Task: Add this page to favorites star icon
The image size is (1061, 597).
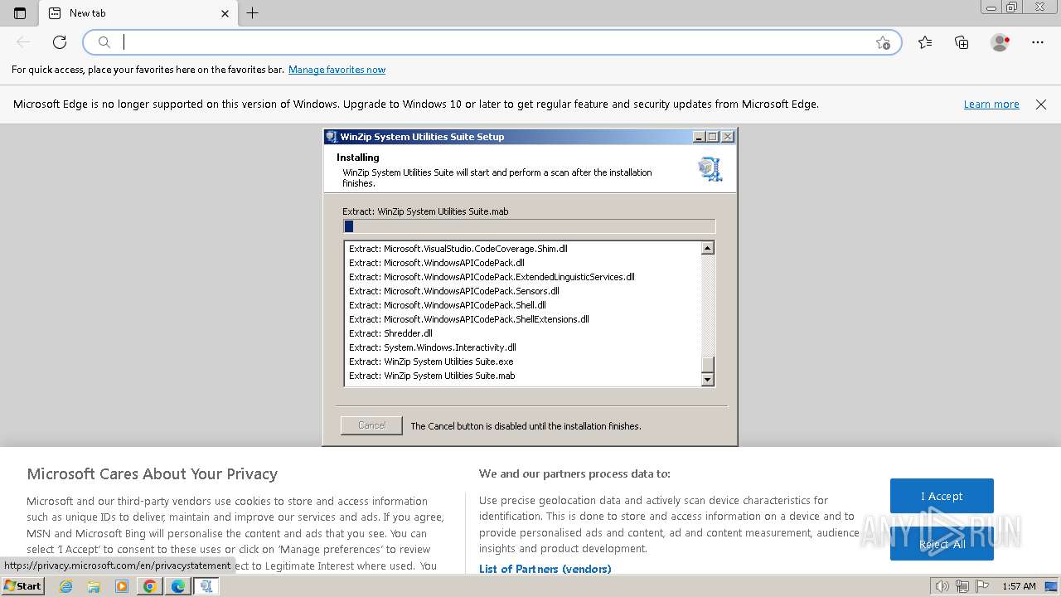Action: coord(883,42)
